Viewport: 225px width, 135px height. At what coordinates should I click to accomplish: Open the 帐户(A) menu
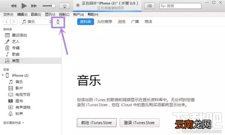pos(78,15)
